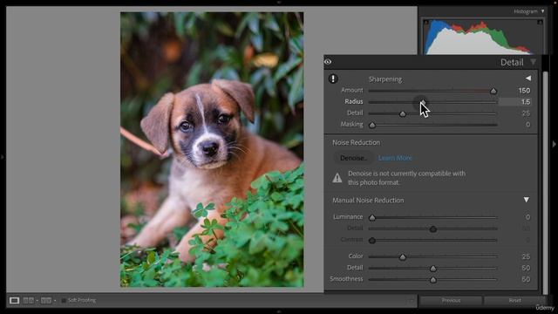Click the Masking slider handle
The height and width of the screenshot is (314, 558).
click(372, 126)
